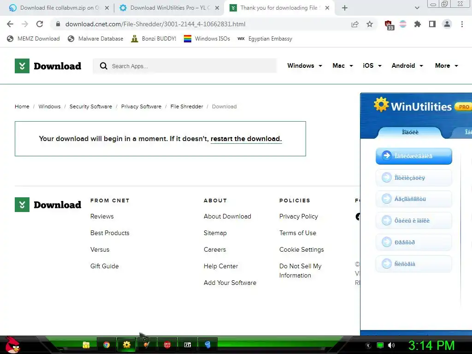Click the WinUtilities gear logo

(381, 105)
